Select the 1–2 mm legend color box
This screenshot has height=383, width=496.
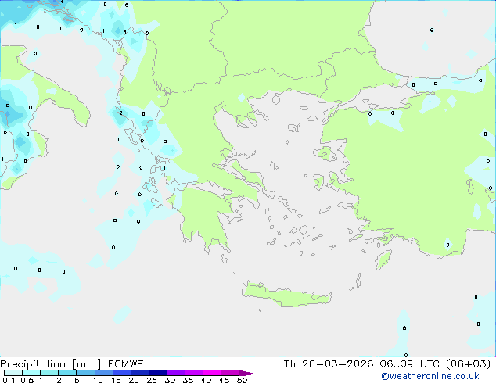(49, 373)
